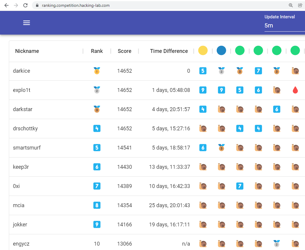Viewport: 305px width, 250px height.
Task: Select nickname engycz
Action: [x=21, y=244]
